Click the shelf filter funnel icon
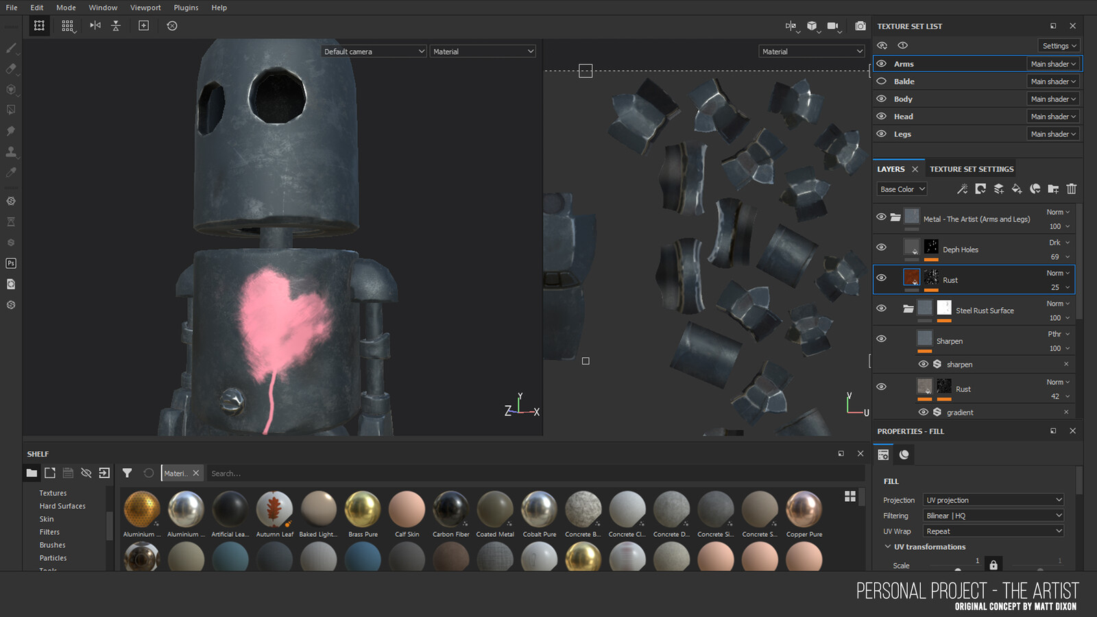The width and height of the screenshot is (1097, 617). coord(127,473)
